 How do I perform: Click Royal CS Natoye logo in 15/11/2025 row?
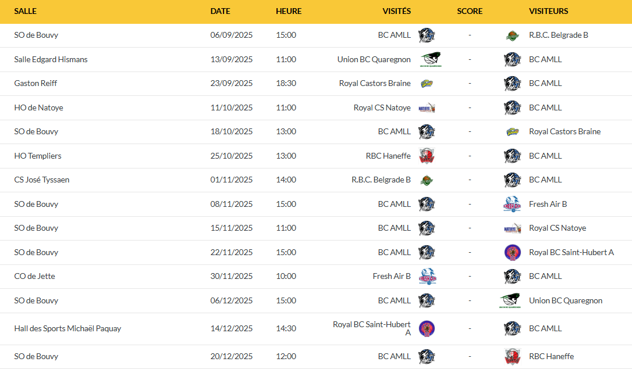[512, 228]
